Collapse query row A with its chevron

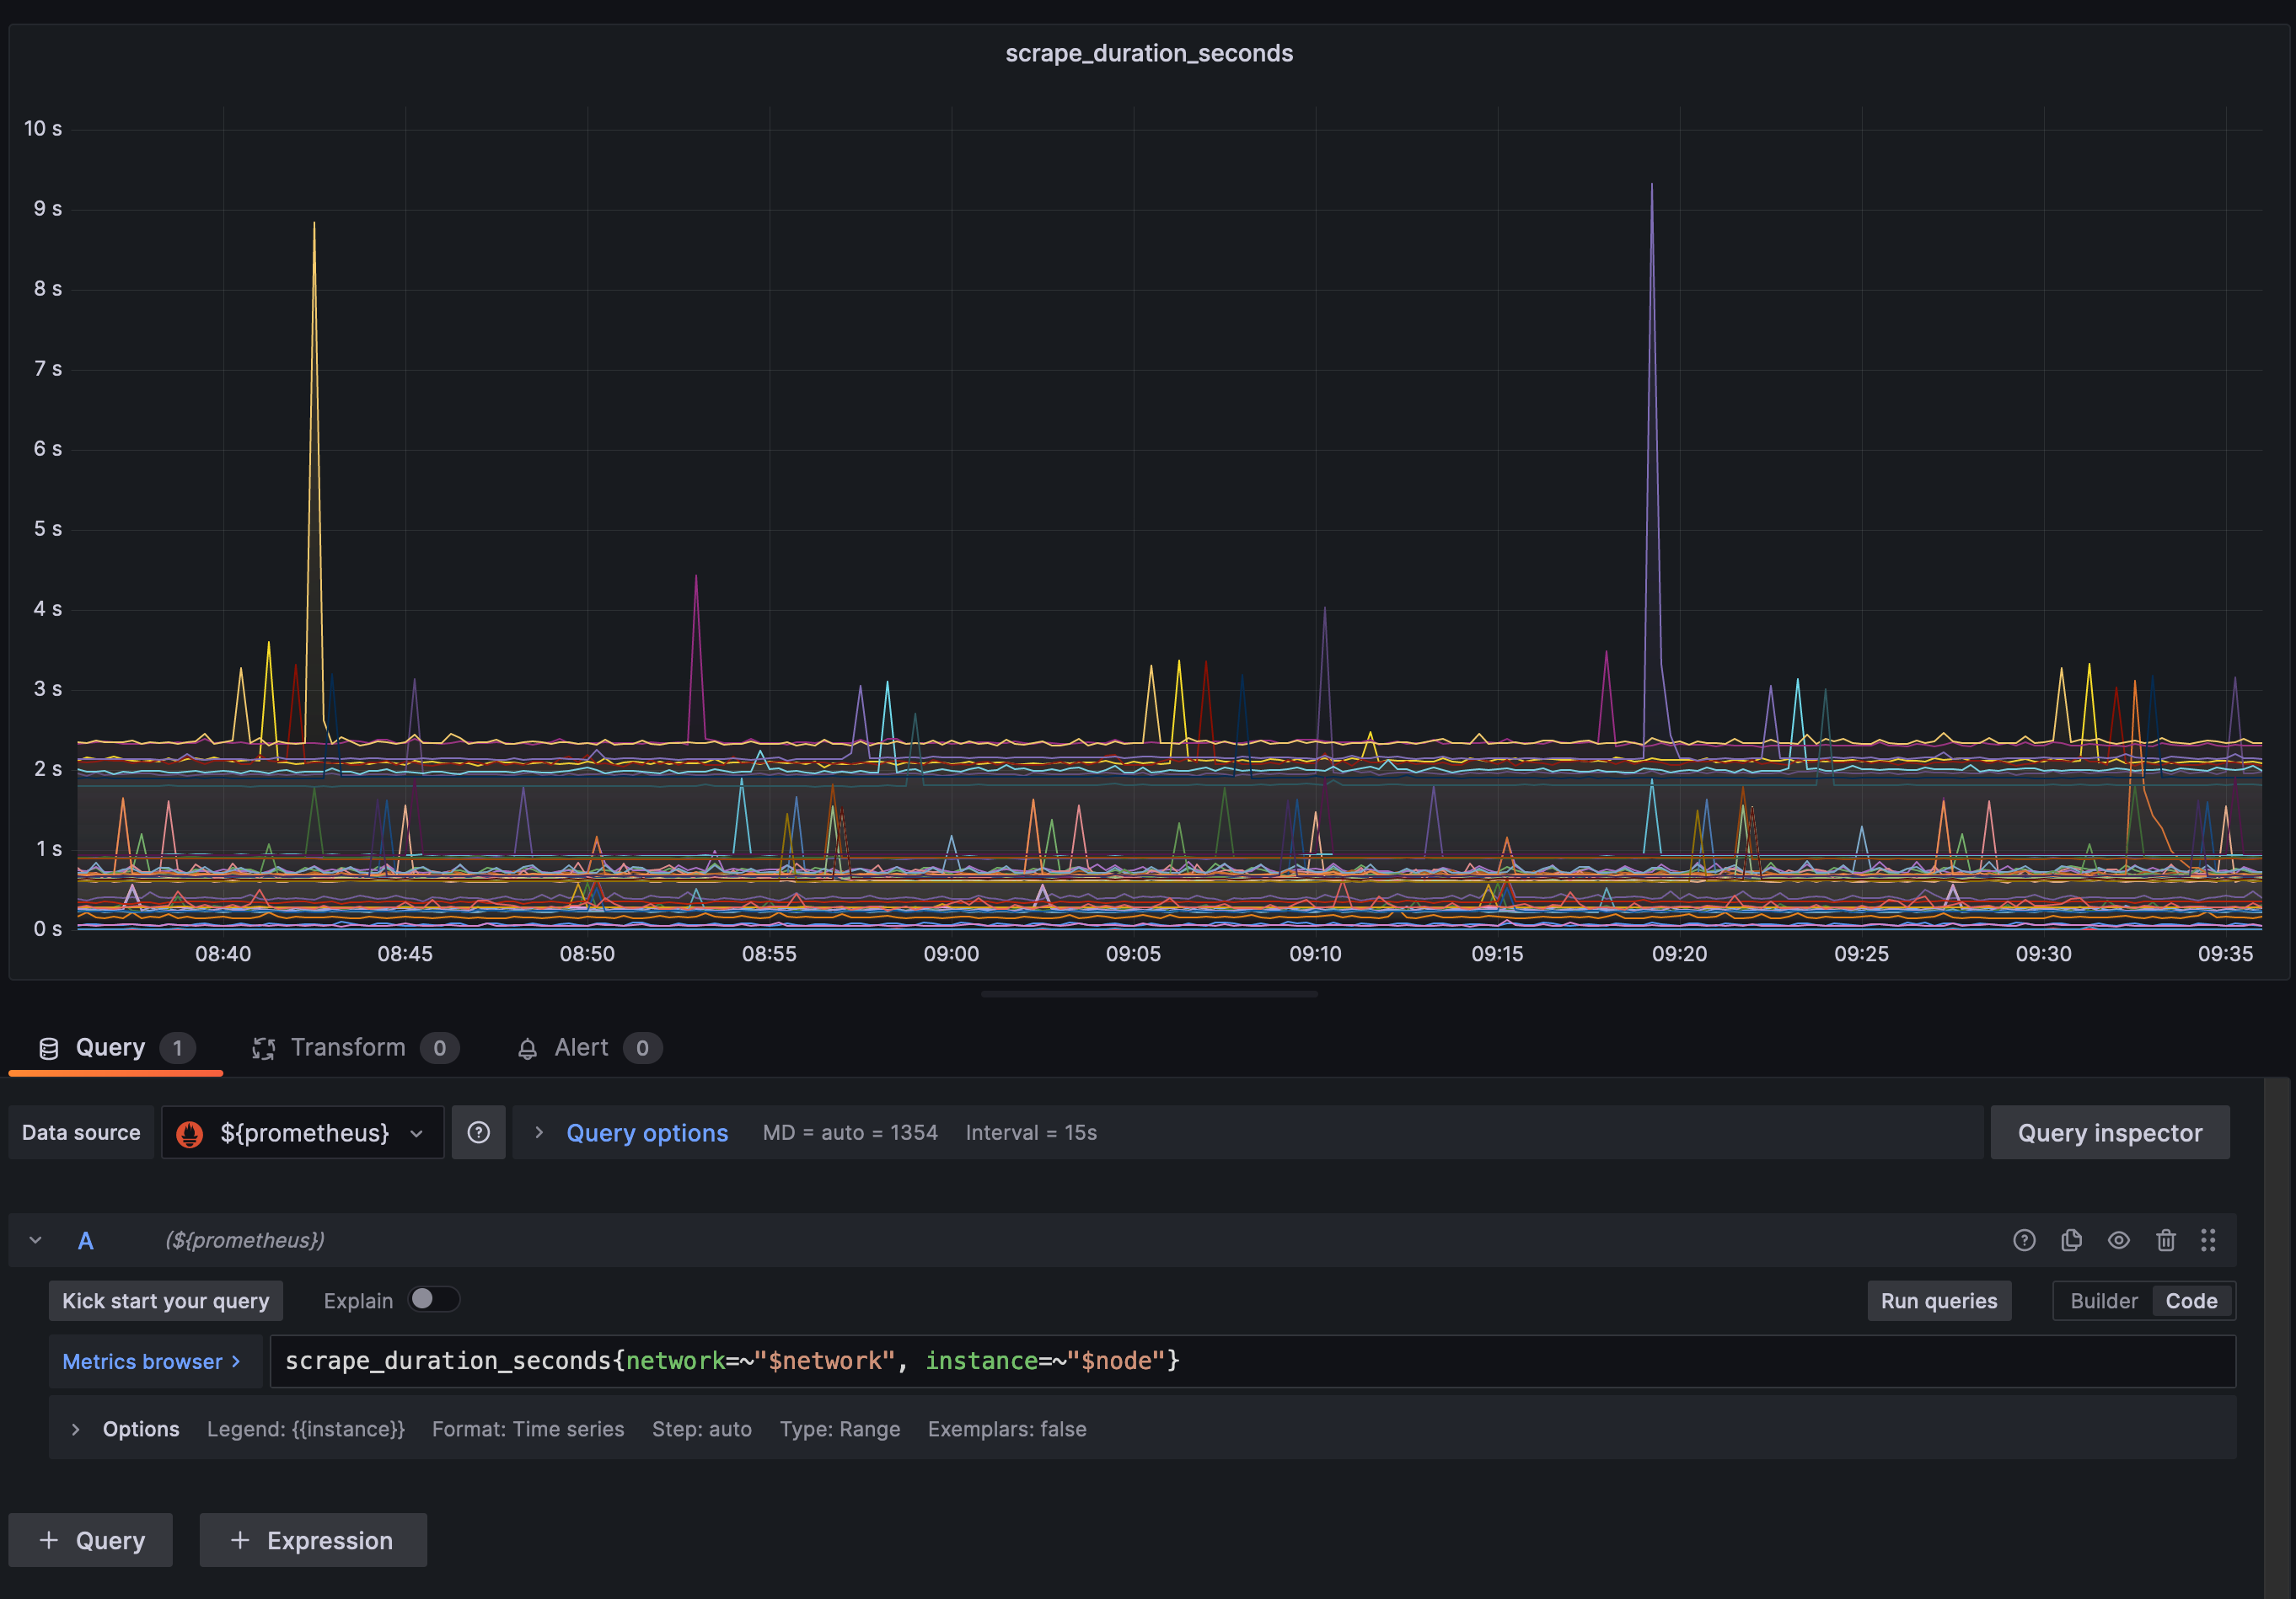[x=36, y=1240]
